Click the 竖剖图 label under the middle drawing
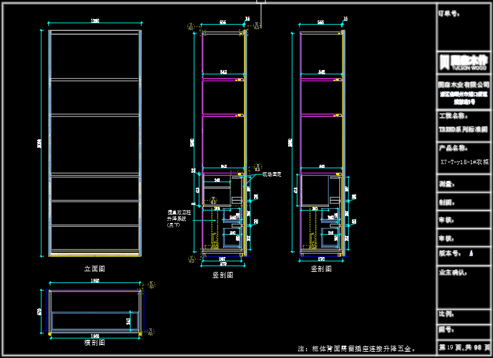493x358 pixels. (222, 275)
